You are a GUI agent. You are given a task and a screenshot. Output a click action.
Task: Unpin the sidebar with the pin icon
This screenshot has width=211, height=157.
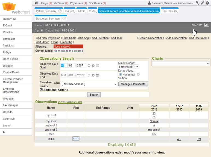tap(4, 132)
